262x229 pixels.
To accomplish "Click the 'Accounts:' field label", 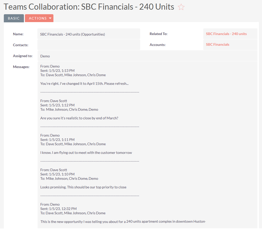I will click(x=157, y=45).
